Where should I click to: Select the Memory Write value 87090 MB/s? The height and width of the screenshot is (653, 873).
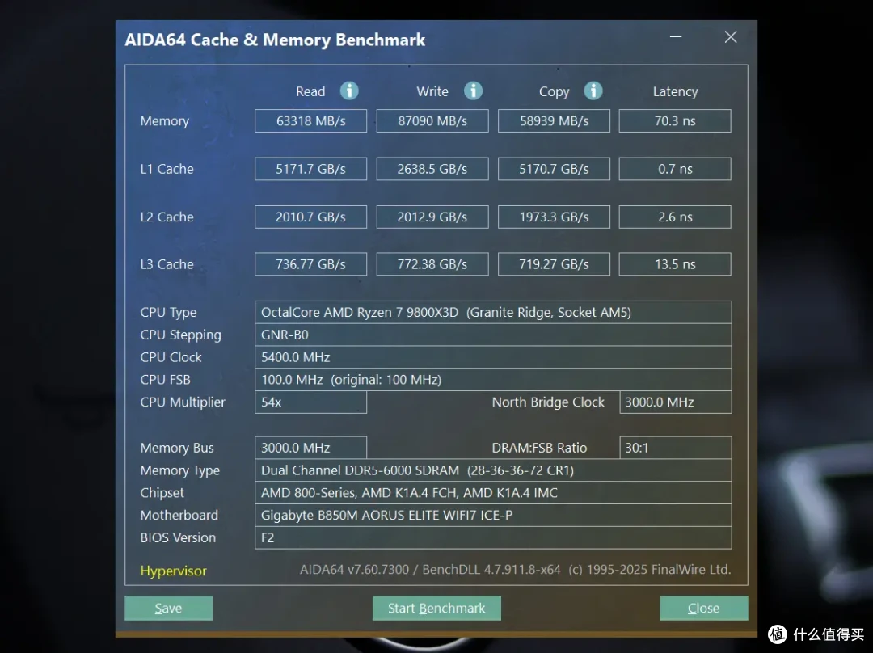(x=432, y=120)
